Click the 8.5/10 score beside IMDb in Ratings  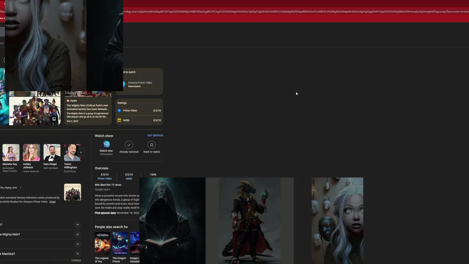click(x=157, y=120)
